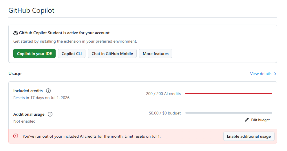Click the 'Get started by installing' description
The height and width of the screenshot is (151, 287).
pos(75,41)
